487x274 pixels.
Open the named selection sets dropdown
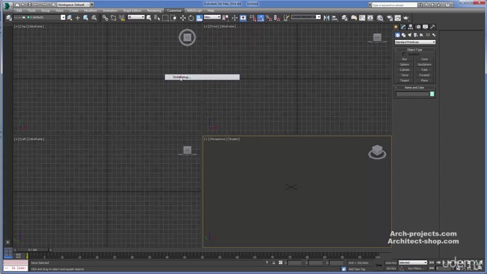[305, 18]
